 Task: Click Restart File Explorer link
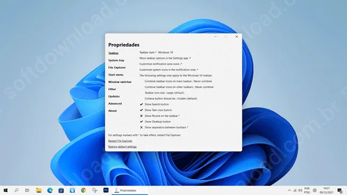click(120, 141)
